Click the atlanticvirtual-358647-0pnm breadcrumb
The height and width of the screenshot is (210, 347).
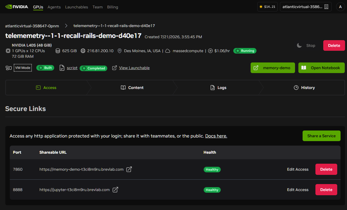tap(32, 26)
